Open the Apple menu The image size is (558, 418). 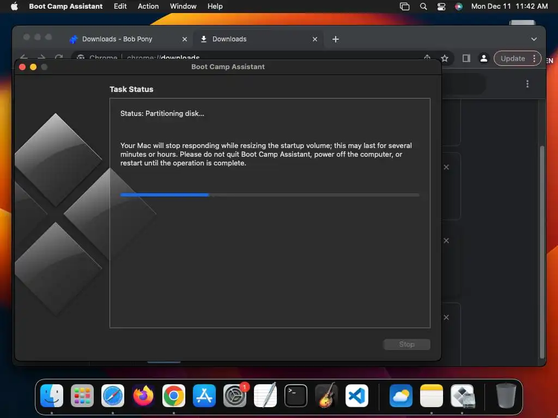tap(14, 6)
